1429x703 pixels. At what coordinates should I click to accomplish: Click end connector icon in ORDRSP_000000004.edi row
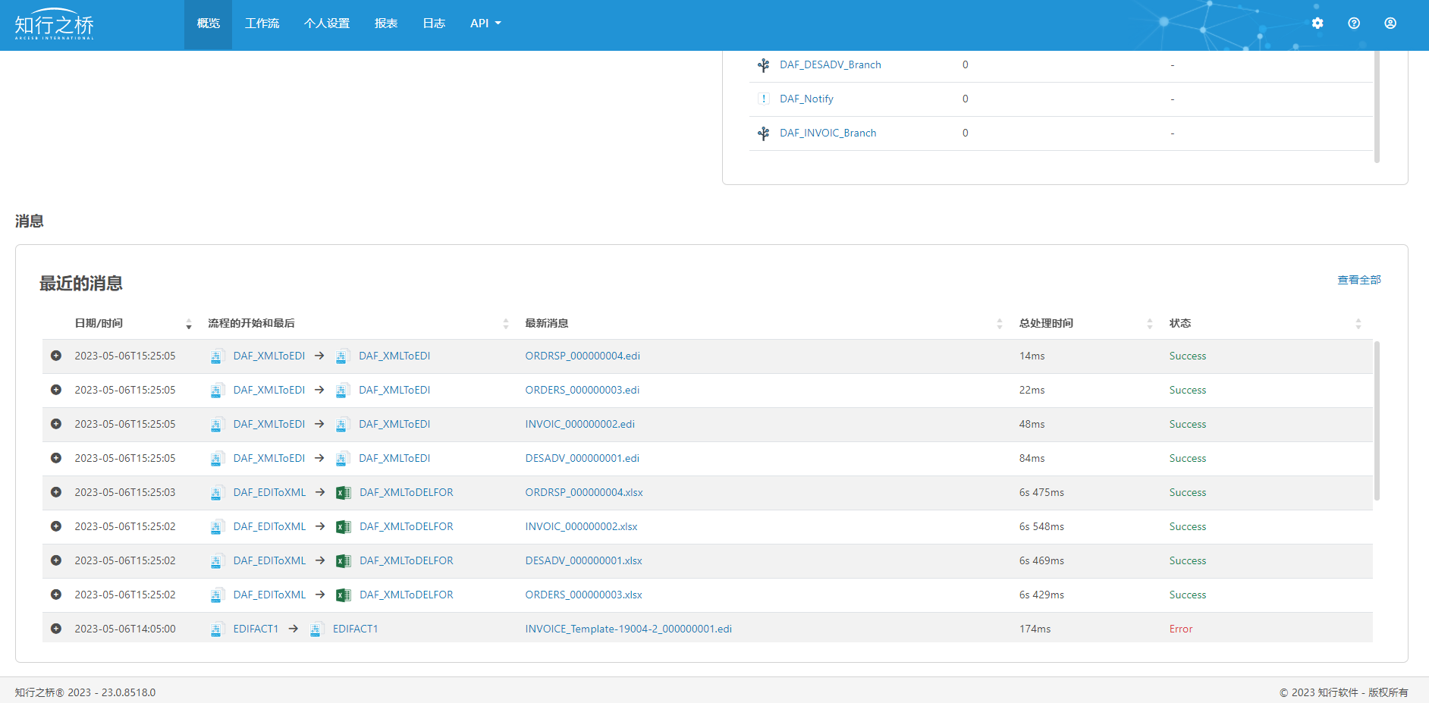coord(342,356)
